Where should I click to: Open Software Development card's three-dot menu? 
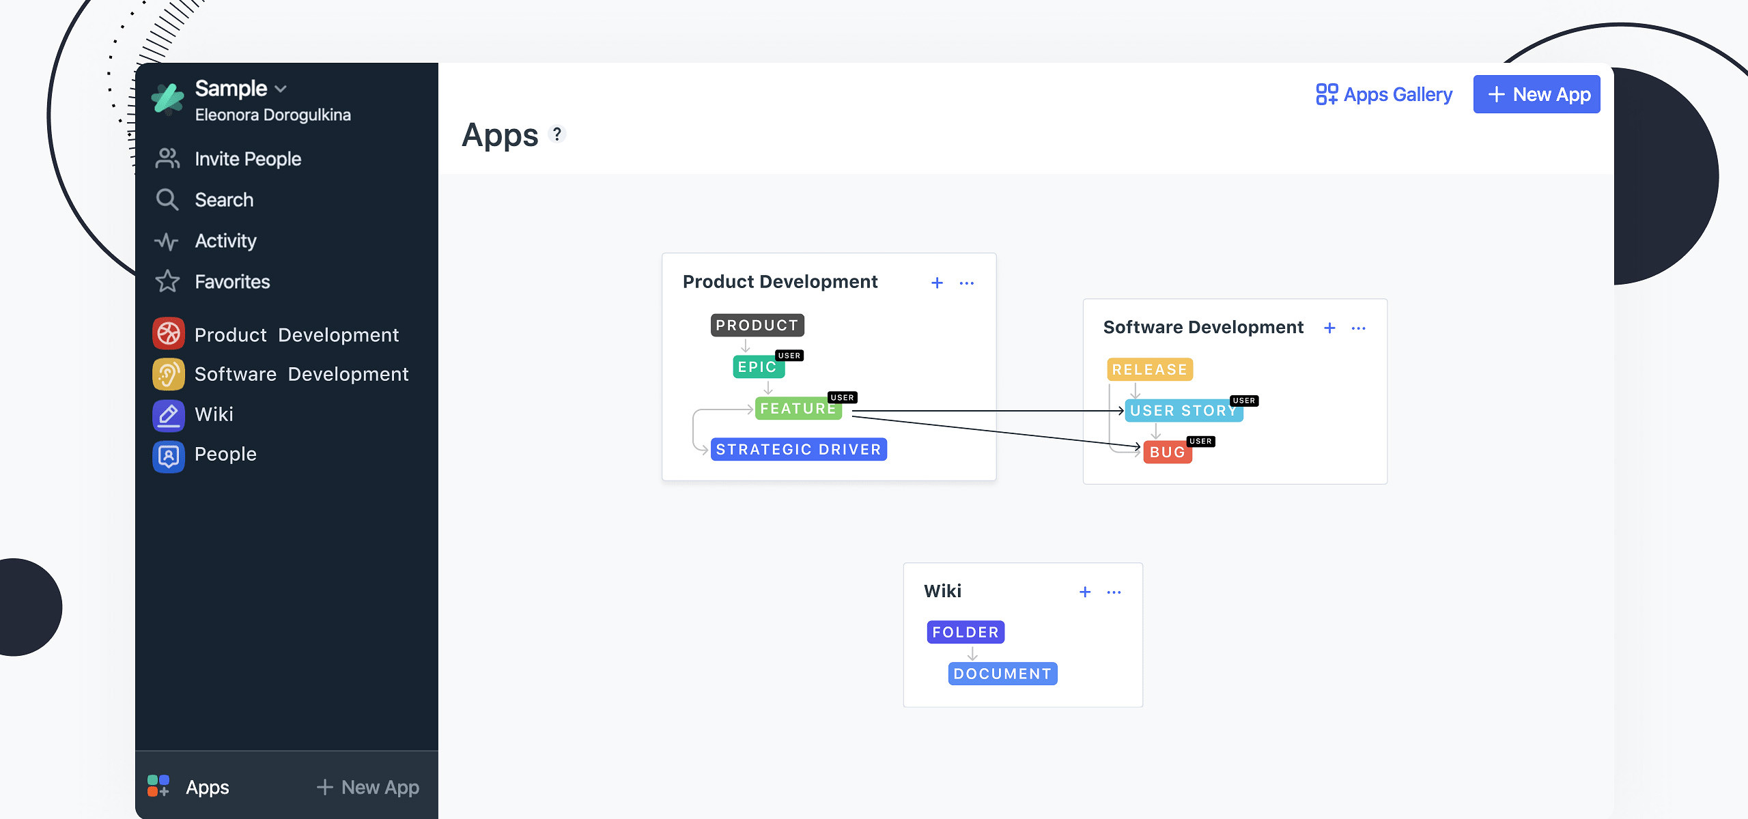pyautogui.click(x=1358, y=328)
